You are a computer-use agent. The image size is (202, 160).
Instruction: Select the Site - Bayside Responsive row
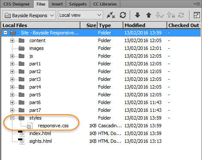[x=101, y=33]
